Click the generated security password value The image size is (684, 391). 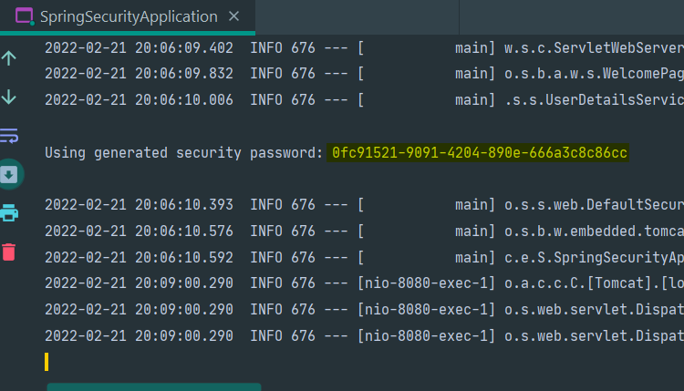tap(479, 152)
